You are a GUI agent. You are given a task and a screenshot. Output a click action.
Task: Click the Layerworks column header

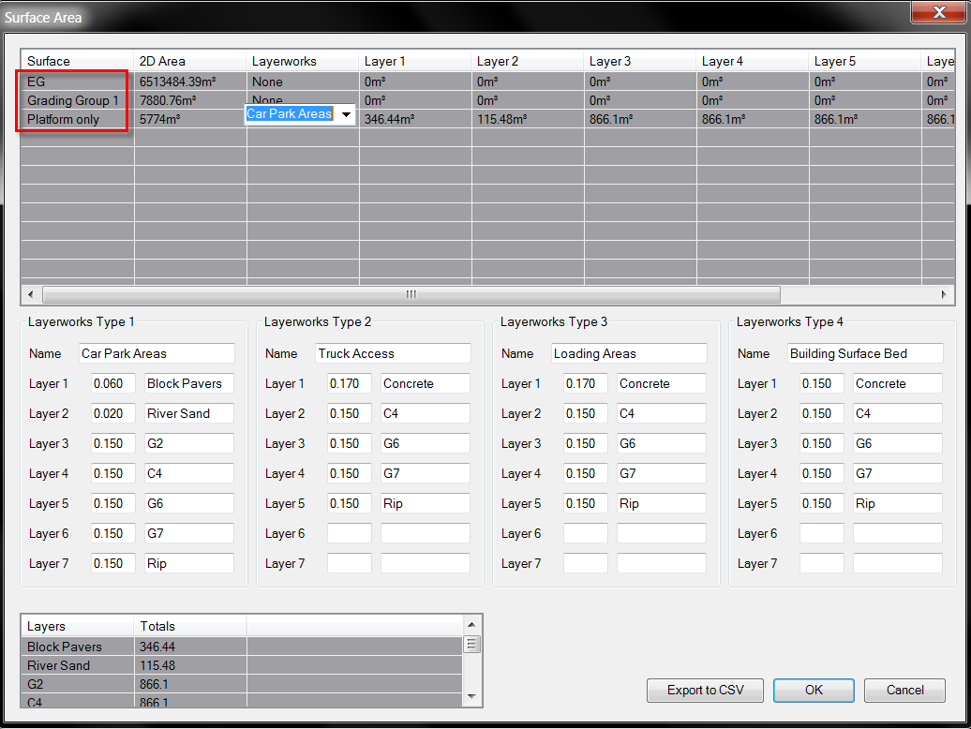tap(303, 61)
